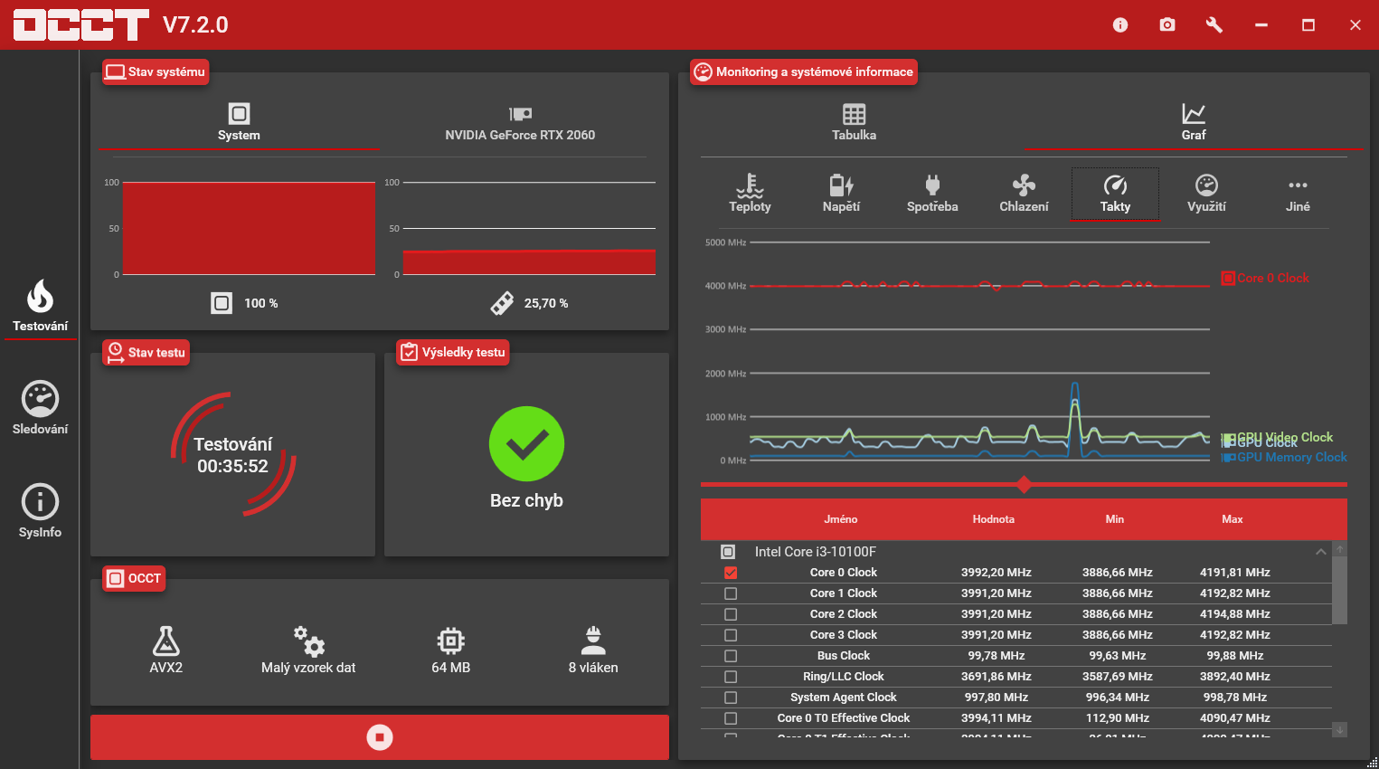Enable the Core 2 Clock checkbox
The image size is (1379, 769).
[x=731, y=614]
